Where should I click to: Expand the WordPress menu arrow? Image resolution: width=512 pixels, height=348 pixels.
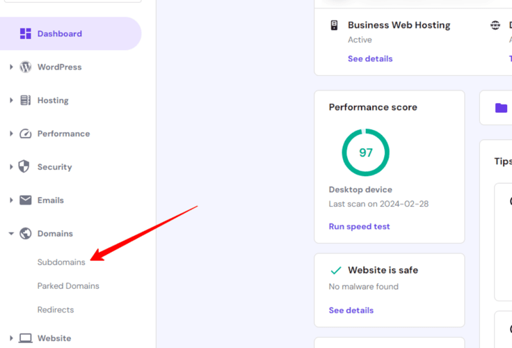pos(11,67)
